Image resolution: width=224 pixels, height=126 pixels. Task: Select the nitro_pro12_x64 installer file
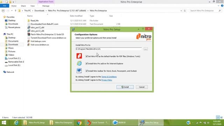click(37, 27)
